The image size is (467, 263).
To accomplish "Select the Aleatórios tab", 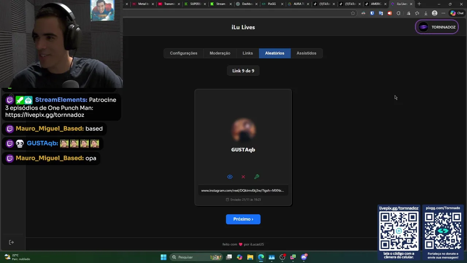I will (275, 53).
